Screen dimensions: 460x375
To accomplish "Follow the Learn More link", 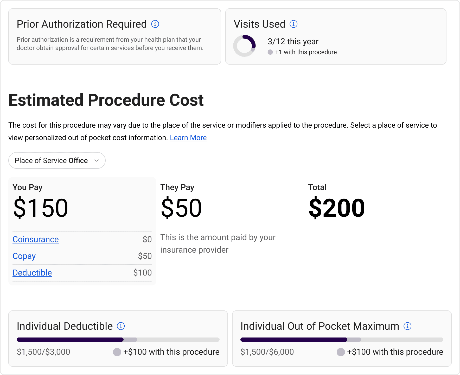I will [x=188, y=138].
